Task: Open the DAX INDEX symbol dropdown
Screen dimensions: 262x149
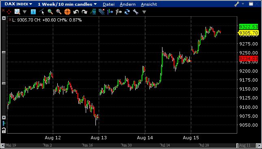Action: (x=18, y=4)
